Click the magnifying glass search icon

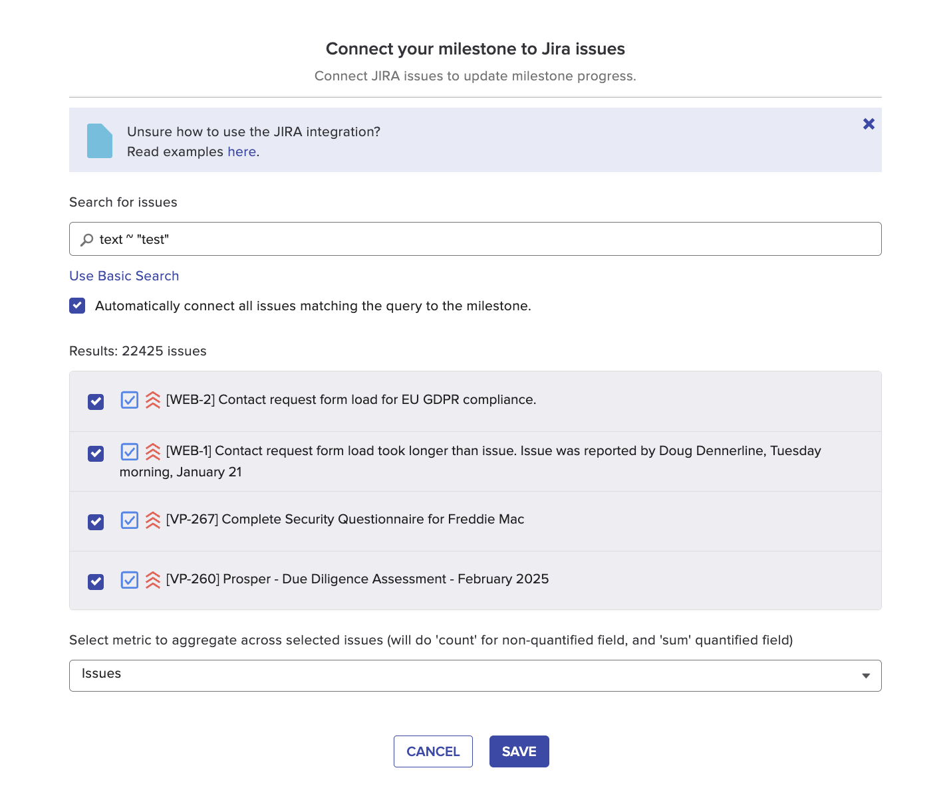86,240
